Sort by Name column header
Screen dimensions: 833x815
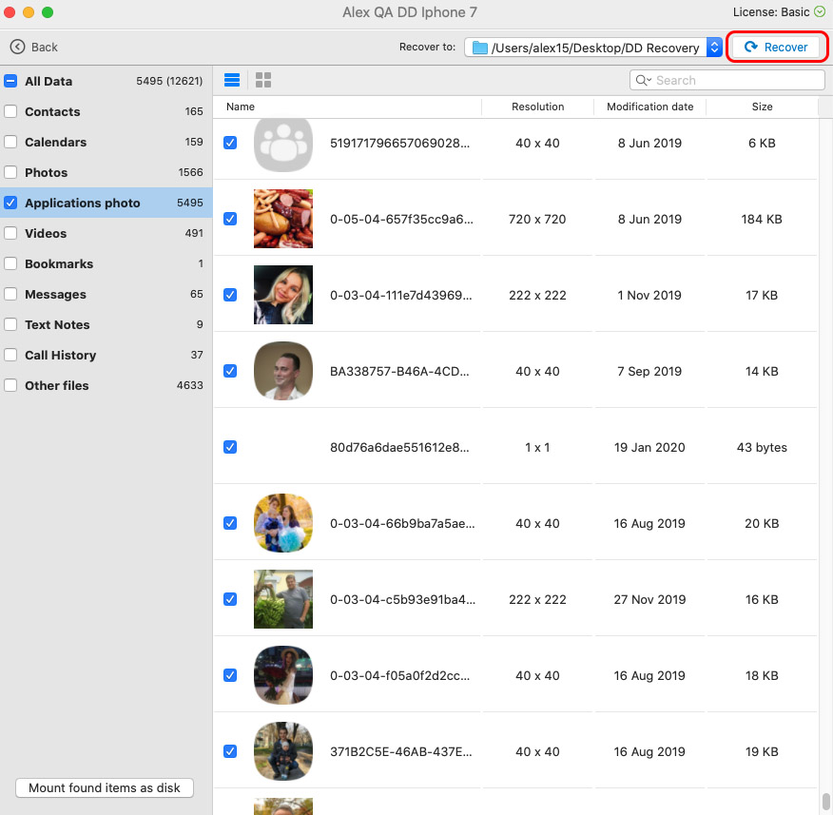point(347,107)
